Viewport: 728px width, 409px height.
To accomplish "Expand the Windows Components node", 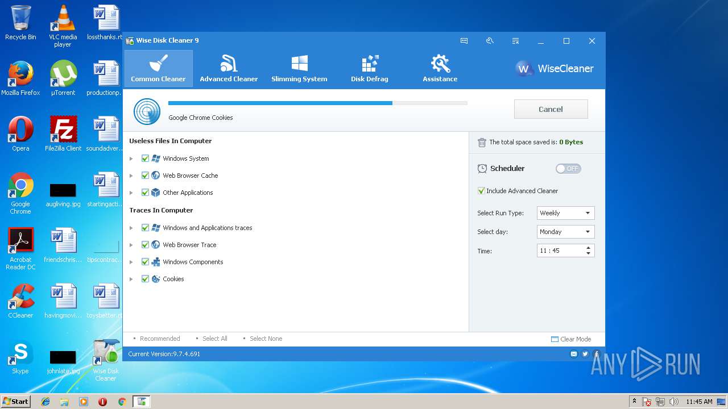I will (x=131, y=262).
